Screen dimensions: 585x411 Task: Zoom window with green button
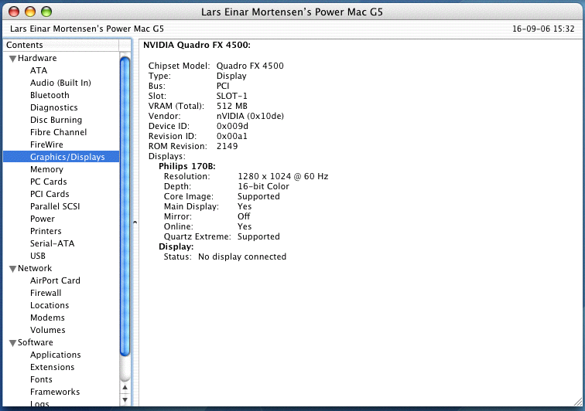(46, 12)
